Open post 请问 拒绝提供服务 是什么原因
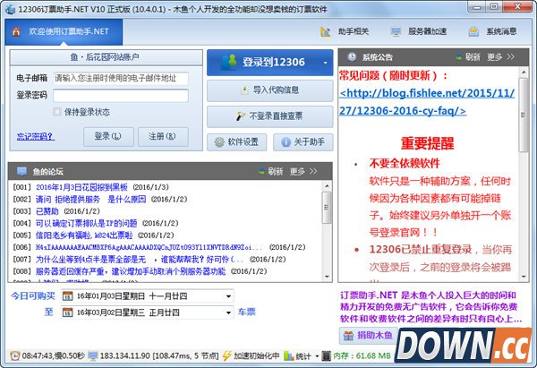 tap(90, 199)
